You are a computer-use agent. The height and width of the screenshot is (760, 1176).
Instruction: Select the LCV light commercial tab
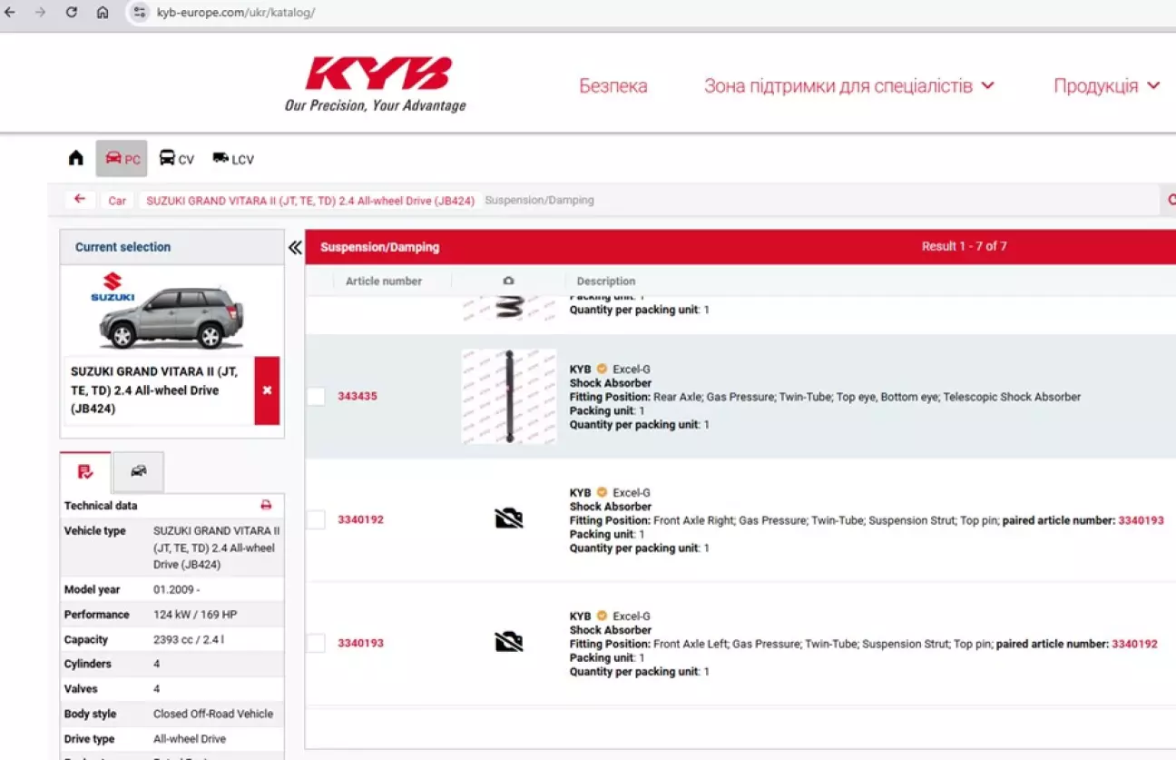pos(233,159)
